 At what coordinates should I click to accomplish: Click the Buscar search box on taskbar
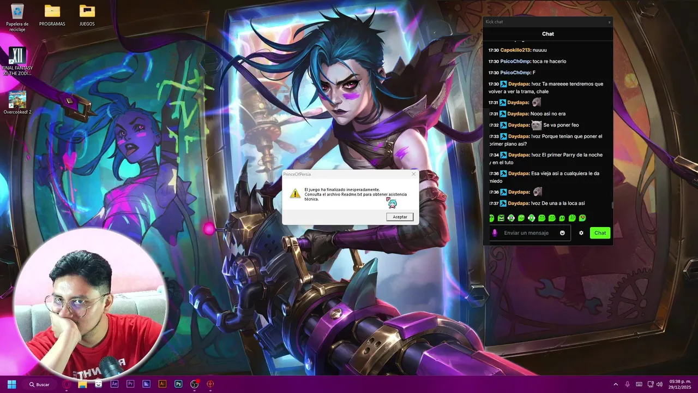tap(39, 384)
